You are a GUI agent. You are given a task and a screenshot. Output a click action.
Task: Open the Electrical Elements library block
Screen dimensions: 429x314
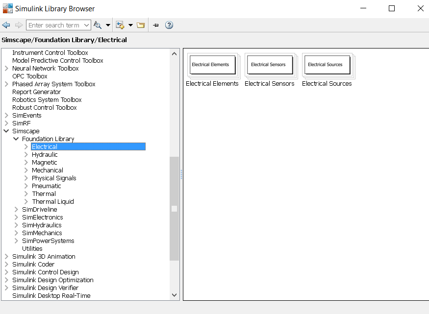click(x=213, y=65)
